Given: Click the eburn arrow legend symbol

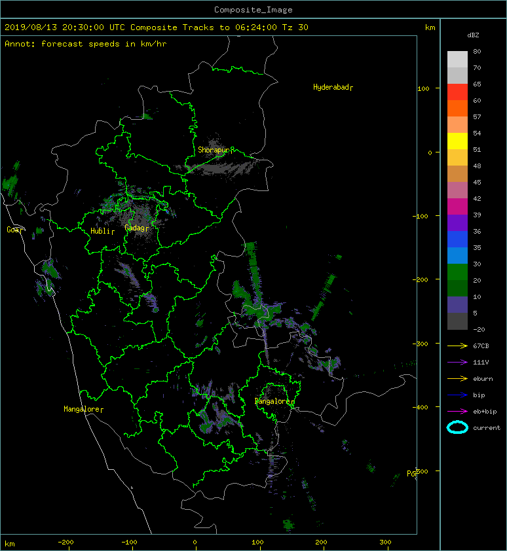Looking at the screenshot, I should (x=457, y=378).
